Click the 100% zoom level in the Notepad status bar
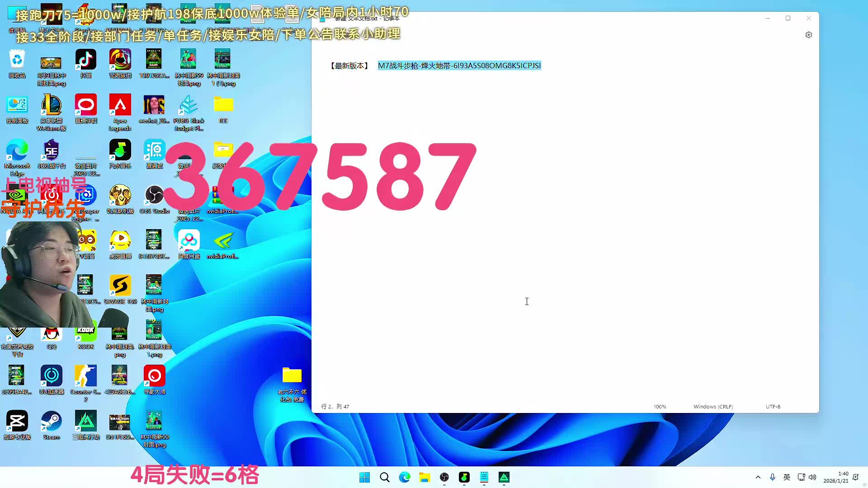The height and width of the screenshot is (488, 868). [x=660, y=407]
